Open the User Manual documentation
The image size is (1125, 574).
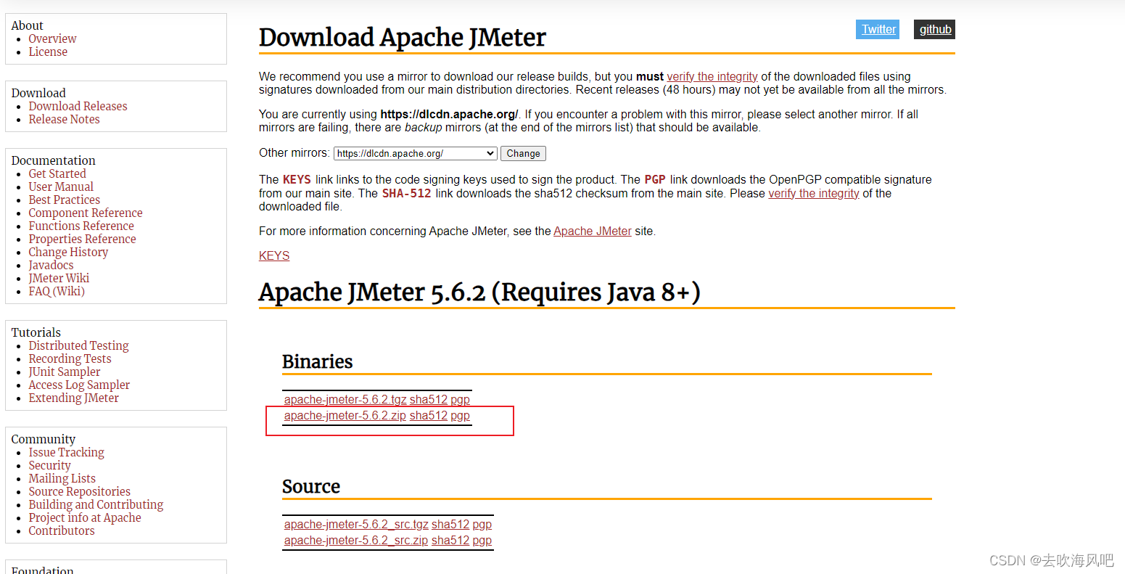[61, 186]
